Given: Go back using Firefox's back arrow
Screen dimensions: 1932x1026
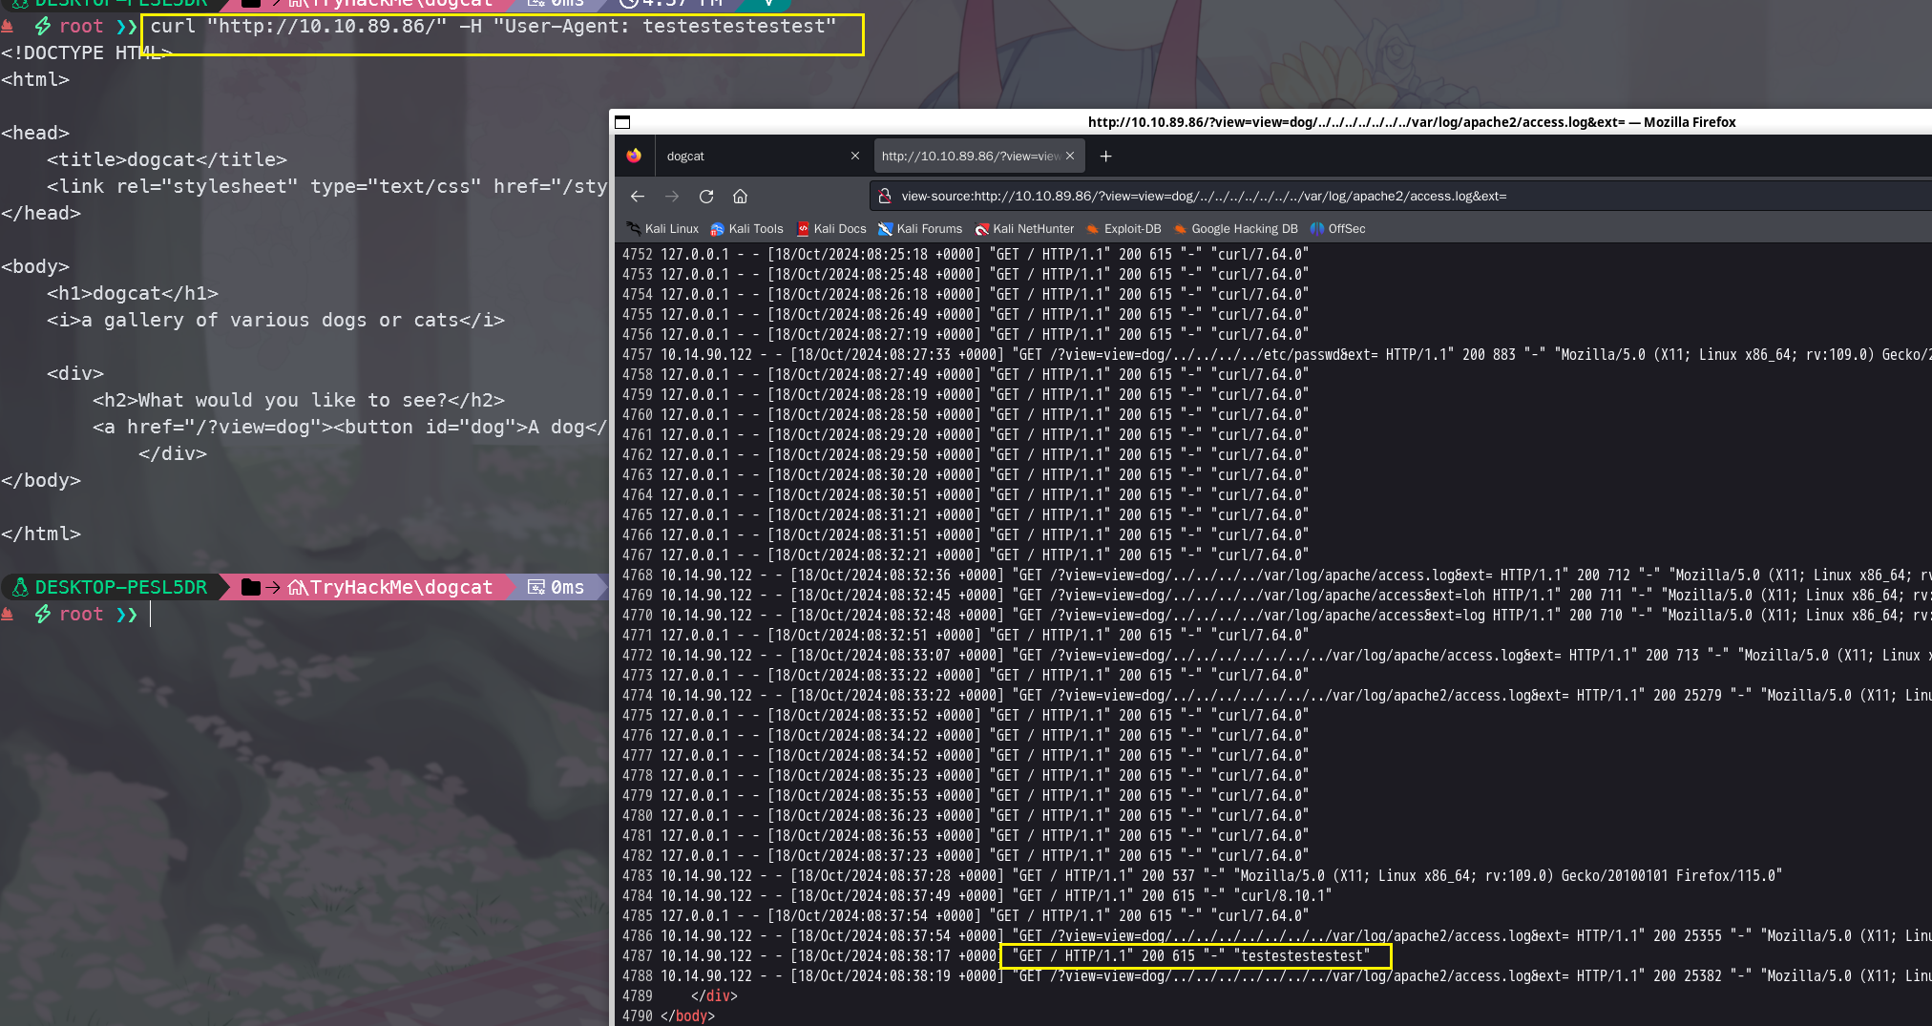Looking at the screenshot, I should (x=638, y=197).
